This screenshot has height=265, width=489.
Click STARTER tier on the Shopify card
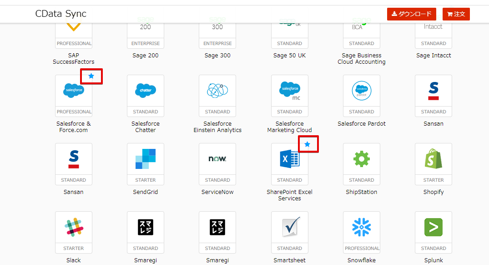click(x=434, y=180)
